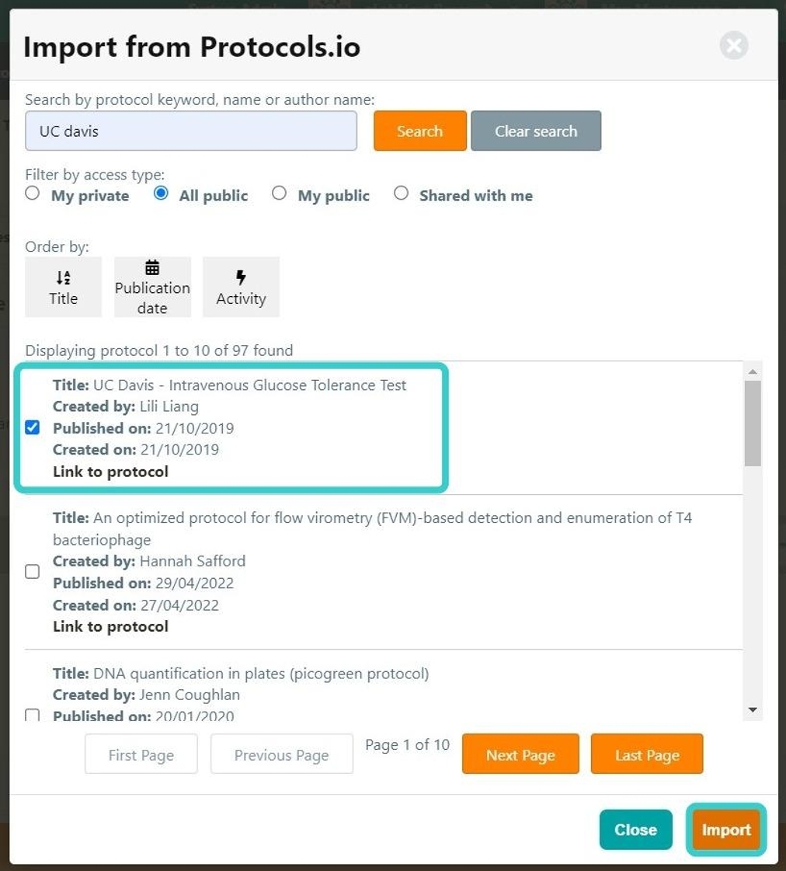Check the flow virometry protocol checkbox
786x871 pixels.
[33, 572]
